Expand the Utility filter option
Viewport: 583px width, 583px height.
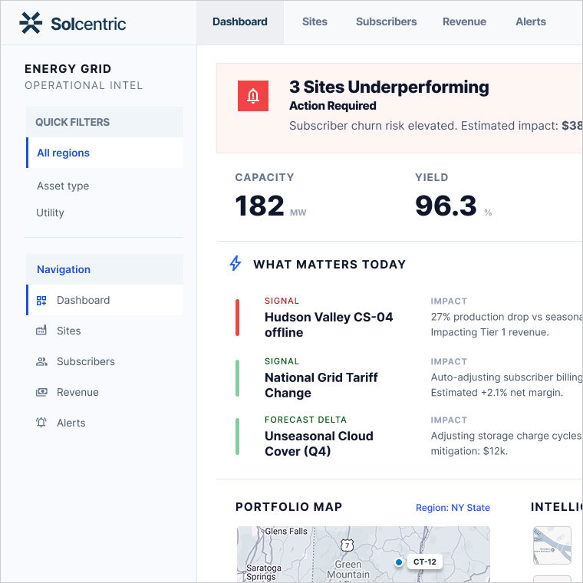coord(51,213)
